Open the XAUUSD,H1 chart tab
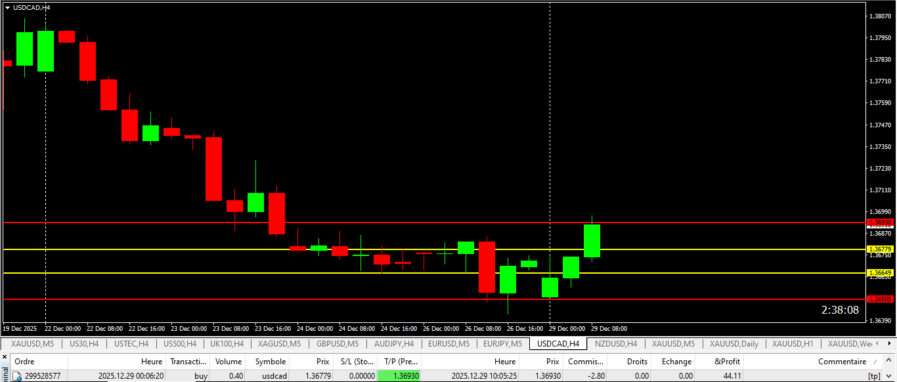The width and height of the screenshot is (897, 382). coord(793,343)
